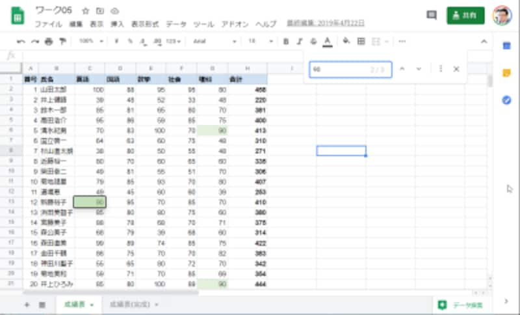Expand the font size dropdown
Screen dimensions: 520x315
tap(261, 42)
